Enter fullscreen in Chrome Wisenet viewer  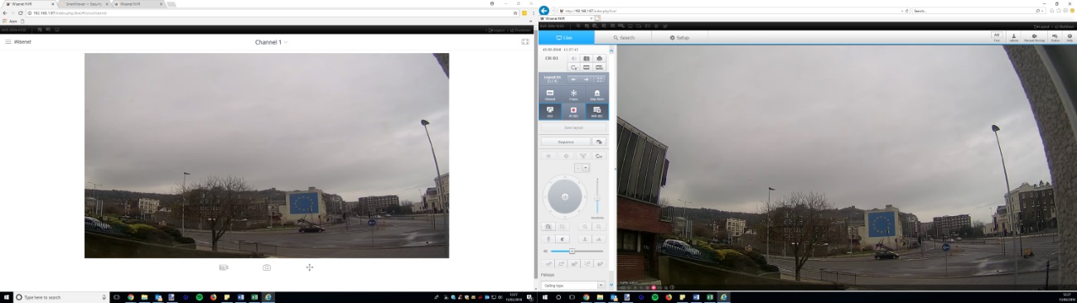[525, 41]
